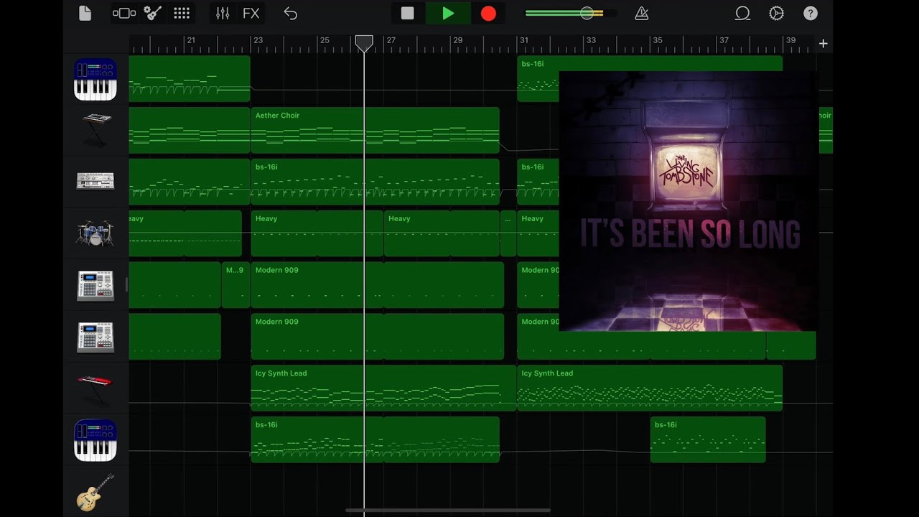The width and height of the screenshot is (919, 517).
Task: Select the drum machine synth track icon
Action: [x=95, y=181]
